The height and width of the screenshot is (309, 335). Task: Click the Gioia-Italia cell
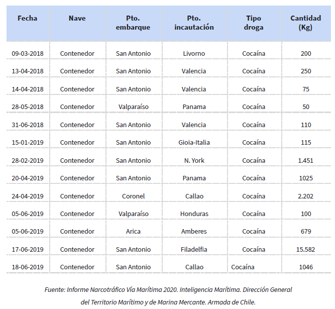click(x=194, y=142)
